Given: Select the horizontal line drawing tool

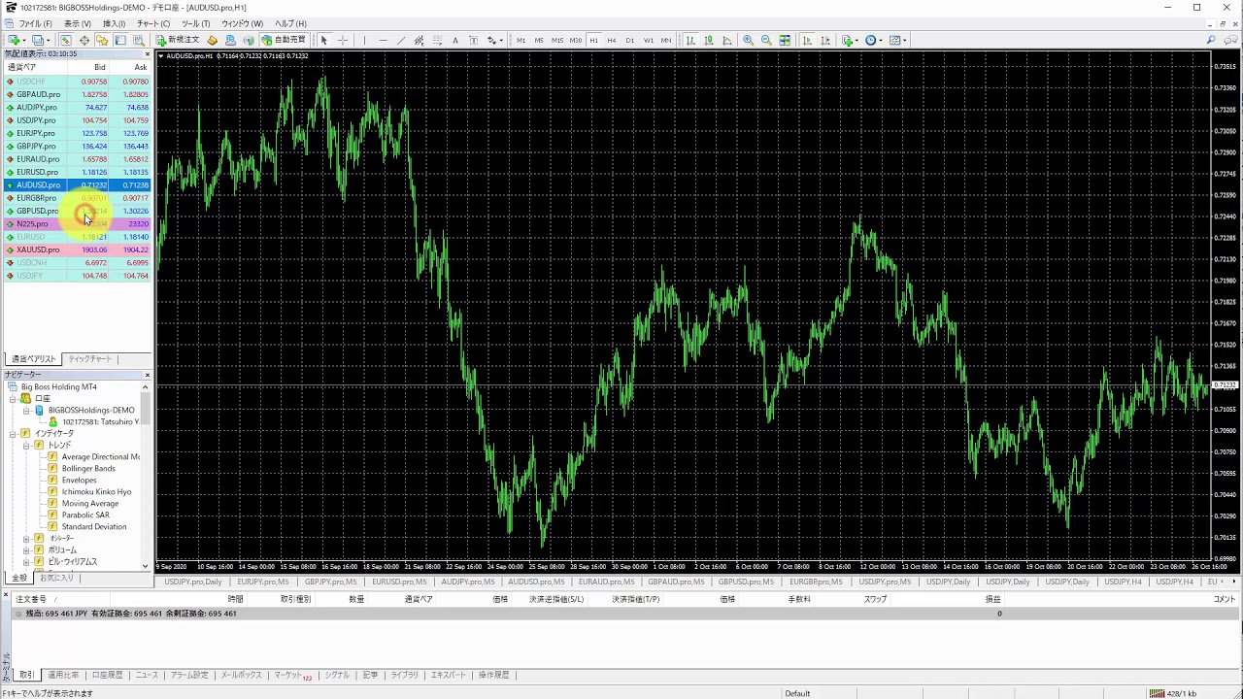Looking at the screenshot, I should tap(383, 40).
